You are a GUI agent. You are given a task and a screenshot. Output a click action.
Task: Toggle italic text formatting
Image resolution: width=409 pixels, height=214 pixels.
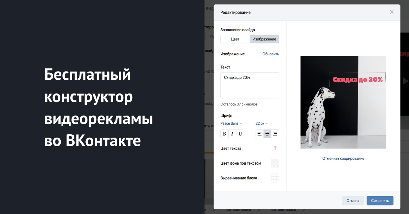click(x=232, y=134)
